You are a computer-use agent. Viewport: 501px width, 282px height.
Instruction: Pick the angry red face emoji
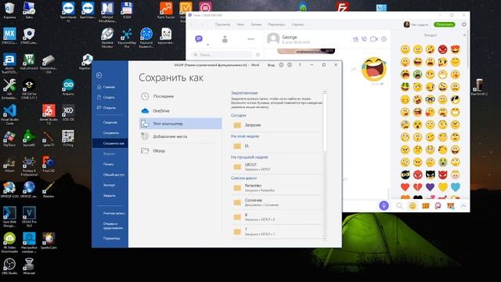443,49
